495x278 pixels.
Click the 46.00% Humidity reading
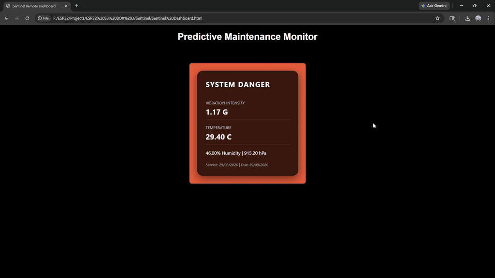click(223, 153)
